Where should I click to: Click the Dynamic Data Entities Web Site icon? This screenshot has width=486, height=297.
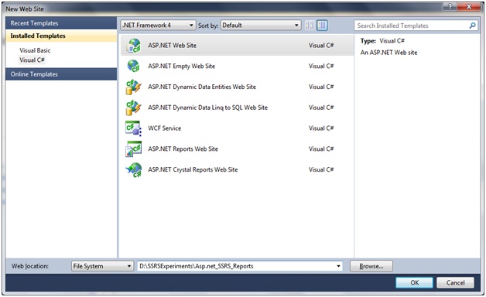pos(134,87)
